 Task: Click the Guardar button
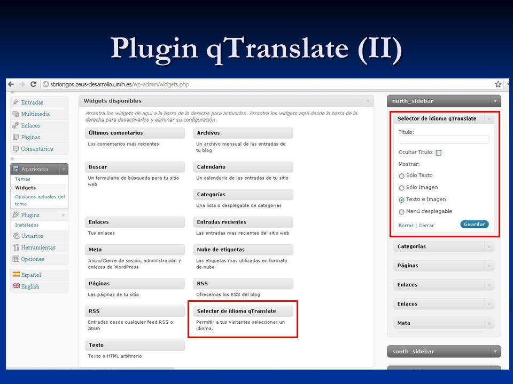click(x=475, y=225)
